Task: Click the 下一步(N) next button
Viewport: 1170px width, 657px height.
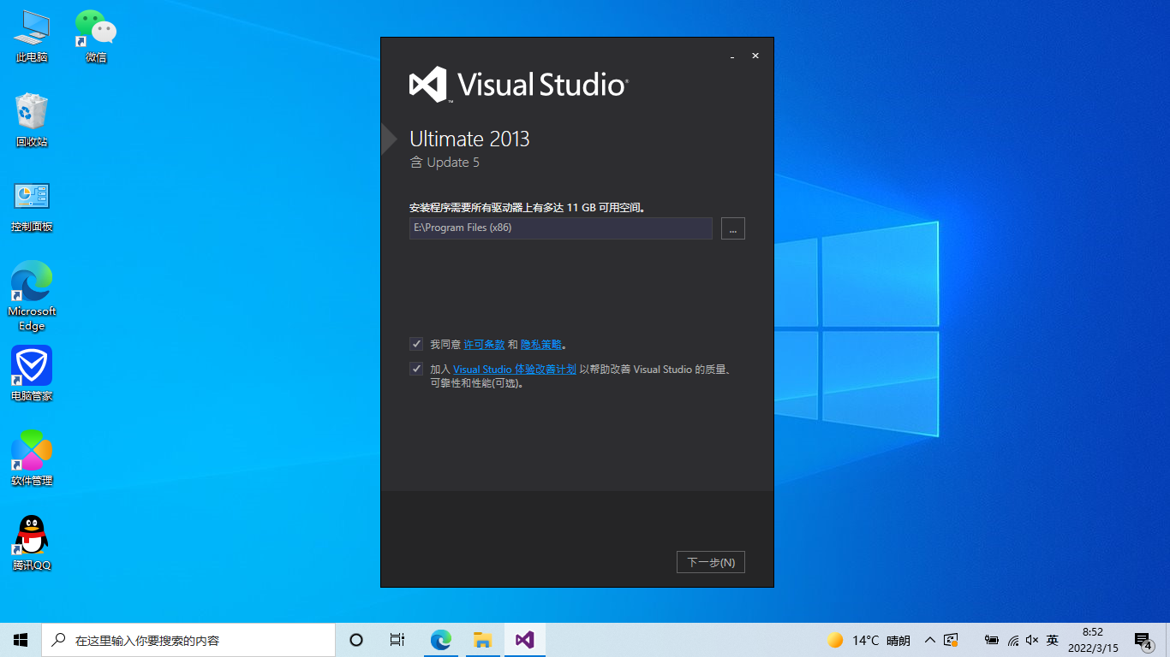Action: [711, 562]
